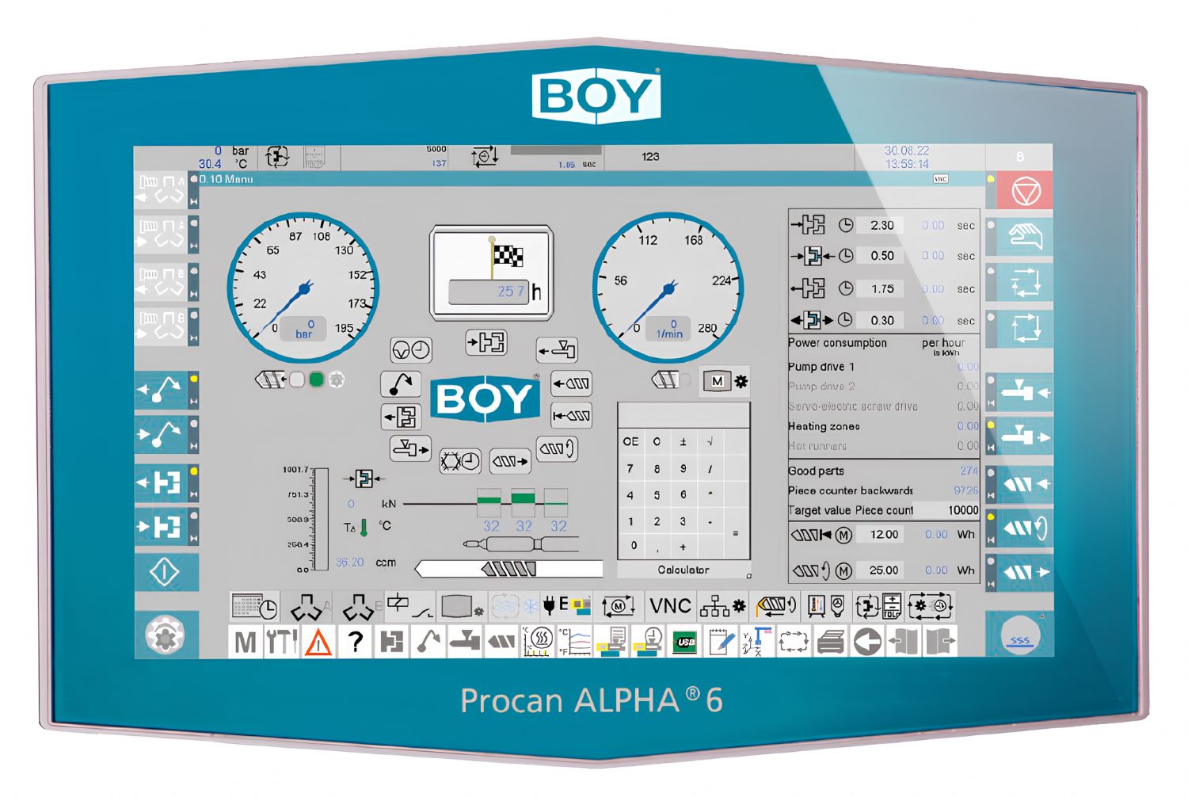Edit the 0.30 sec time field

[x=882, y=320]
